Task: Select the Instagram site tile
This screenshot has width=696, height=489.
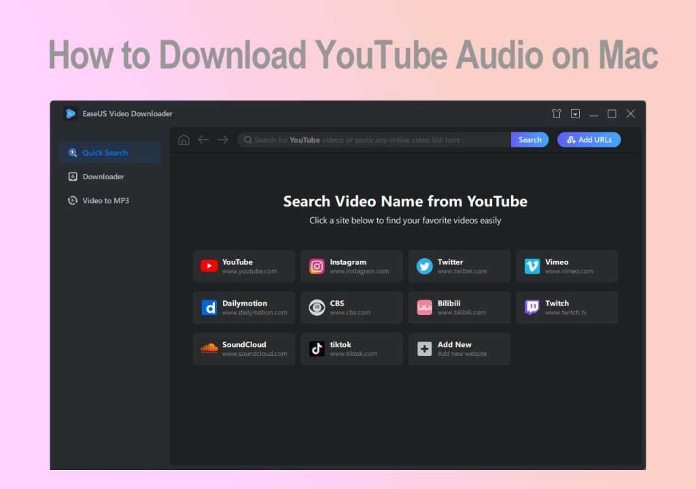Action: click(x=351, y=266)
